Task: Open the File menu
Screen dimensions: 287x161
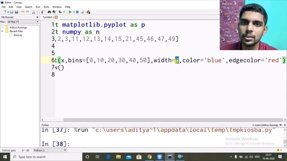Action: coord(4,7)
